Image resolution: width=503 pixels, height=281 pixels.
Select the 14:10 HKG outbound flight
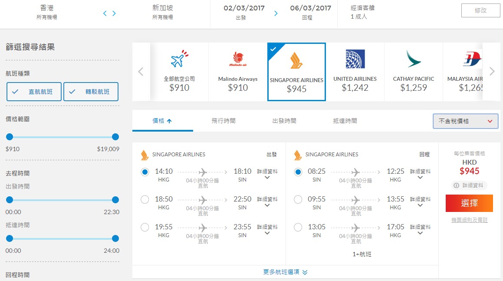pyautogui.click(x=145, y=172)
